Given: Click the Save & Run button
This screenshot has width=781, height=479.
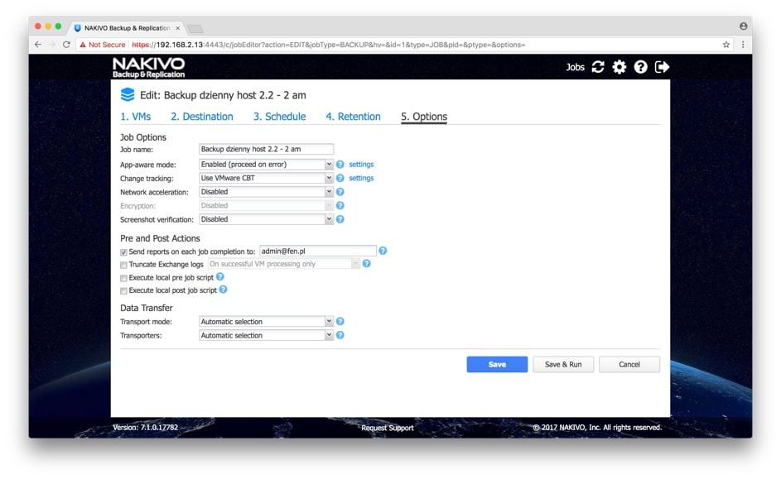Looking at the screenshot, I should click(x=563, y=364).
